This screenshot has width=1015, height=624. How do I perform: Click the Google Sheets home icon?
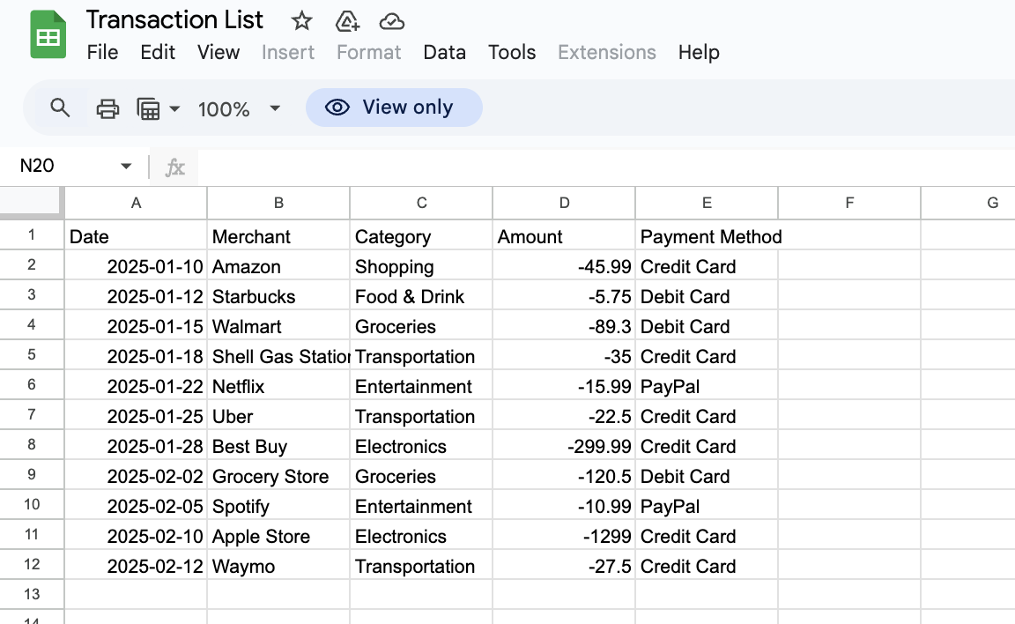tap(48, 35)
